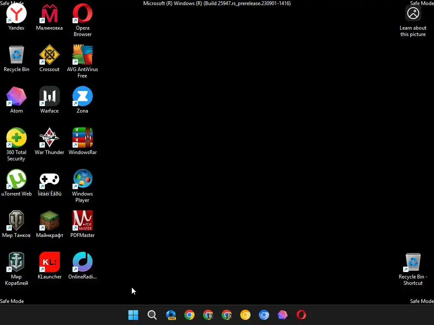Select the Recycle Bin - Shortcut icon
This screenshot has height=325, width=434.
tap(413, 262)
